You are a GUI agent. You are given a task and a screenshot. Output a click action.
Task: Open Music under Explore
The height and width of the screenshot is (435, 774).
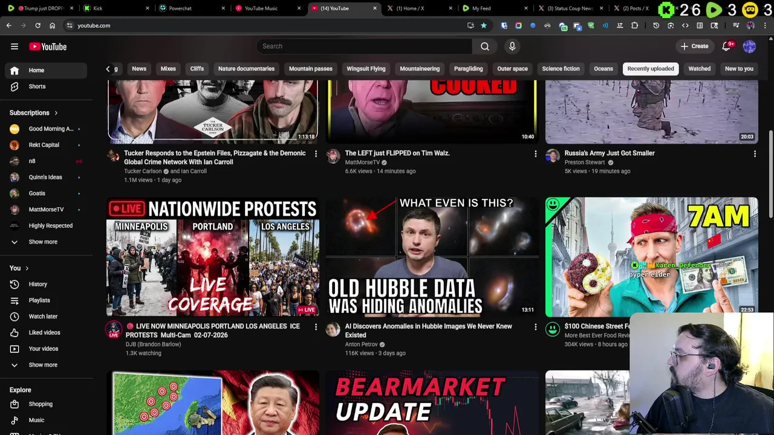46,420
